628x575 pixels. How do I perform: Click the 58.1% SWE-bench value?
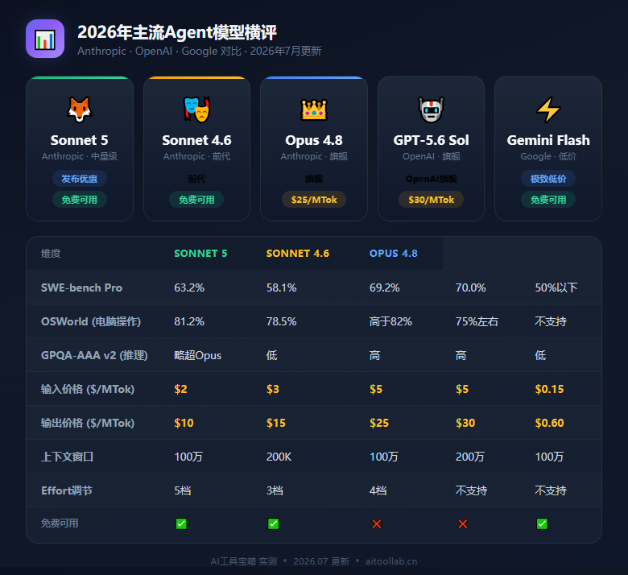(x=282, y=287)
